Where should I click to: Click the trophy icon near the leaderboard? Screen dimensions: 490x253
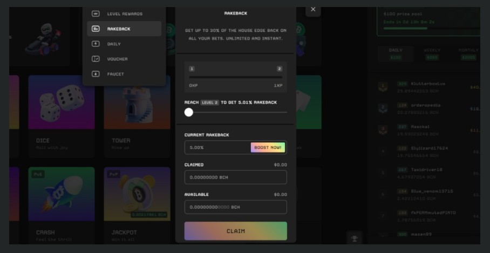[354, 237]
